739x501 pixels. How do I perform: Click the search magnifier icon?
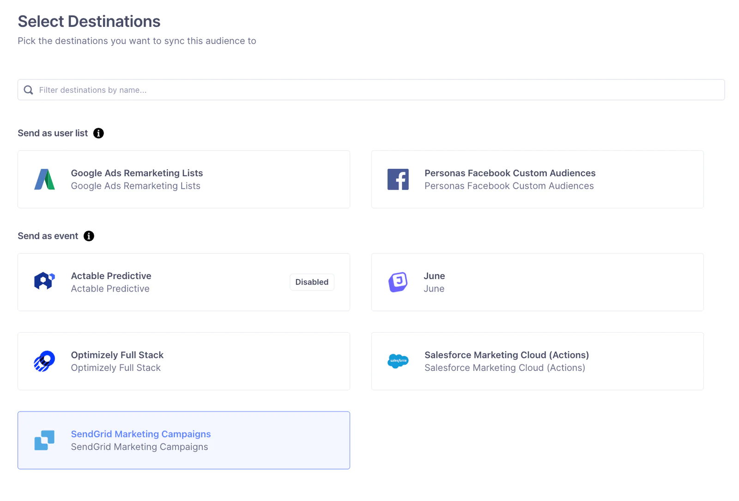(29, 90)
